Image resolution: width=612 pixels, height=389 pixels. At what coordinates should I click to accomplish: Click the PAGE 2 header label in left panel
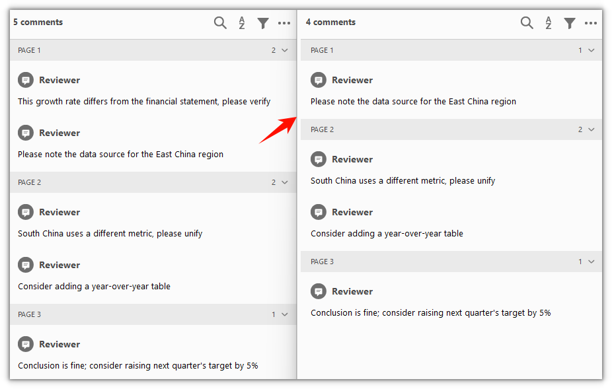pos(29,182)
